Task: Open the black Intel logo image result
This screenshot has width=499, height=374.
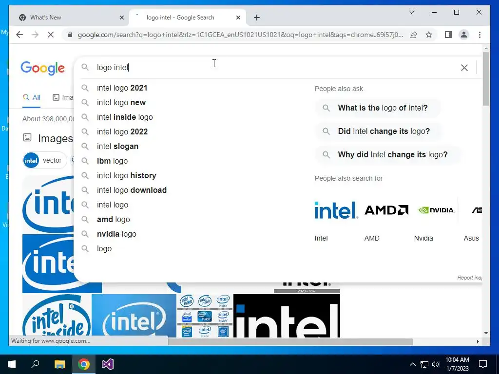Action: 287,316
